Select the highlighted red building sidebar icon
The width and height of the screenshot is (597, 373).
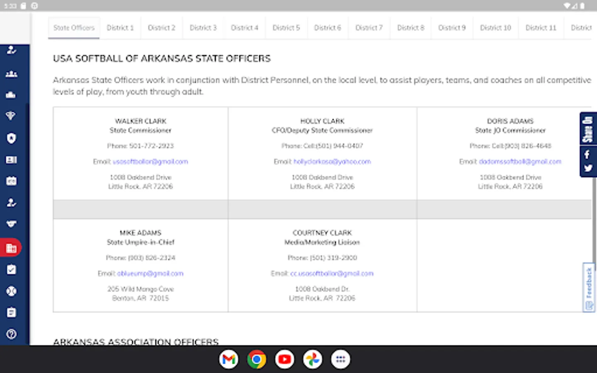coord(11,248)
